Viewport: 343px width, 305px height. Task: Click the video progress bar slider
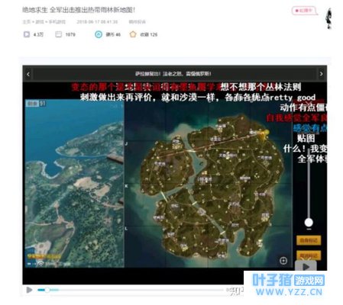tap(47, 290)
